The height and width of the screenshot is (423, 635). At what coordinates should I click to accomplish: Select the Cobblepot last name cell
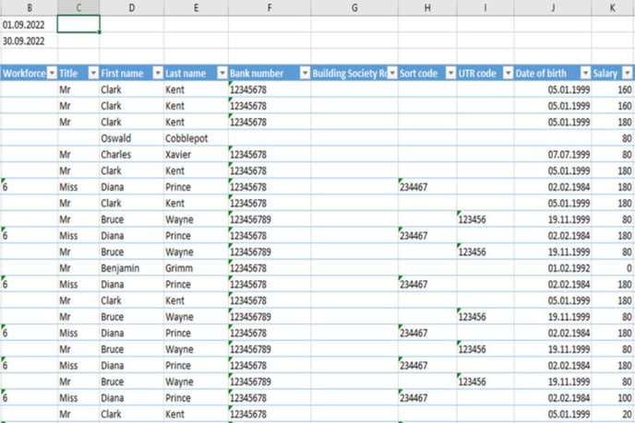click(196, 138)
